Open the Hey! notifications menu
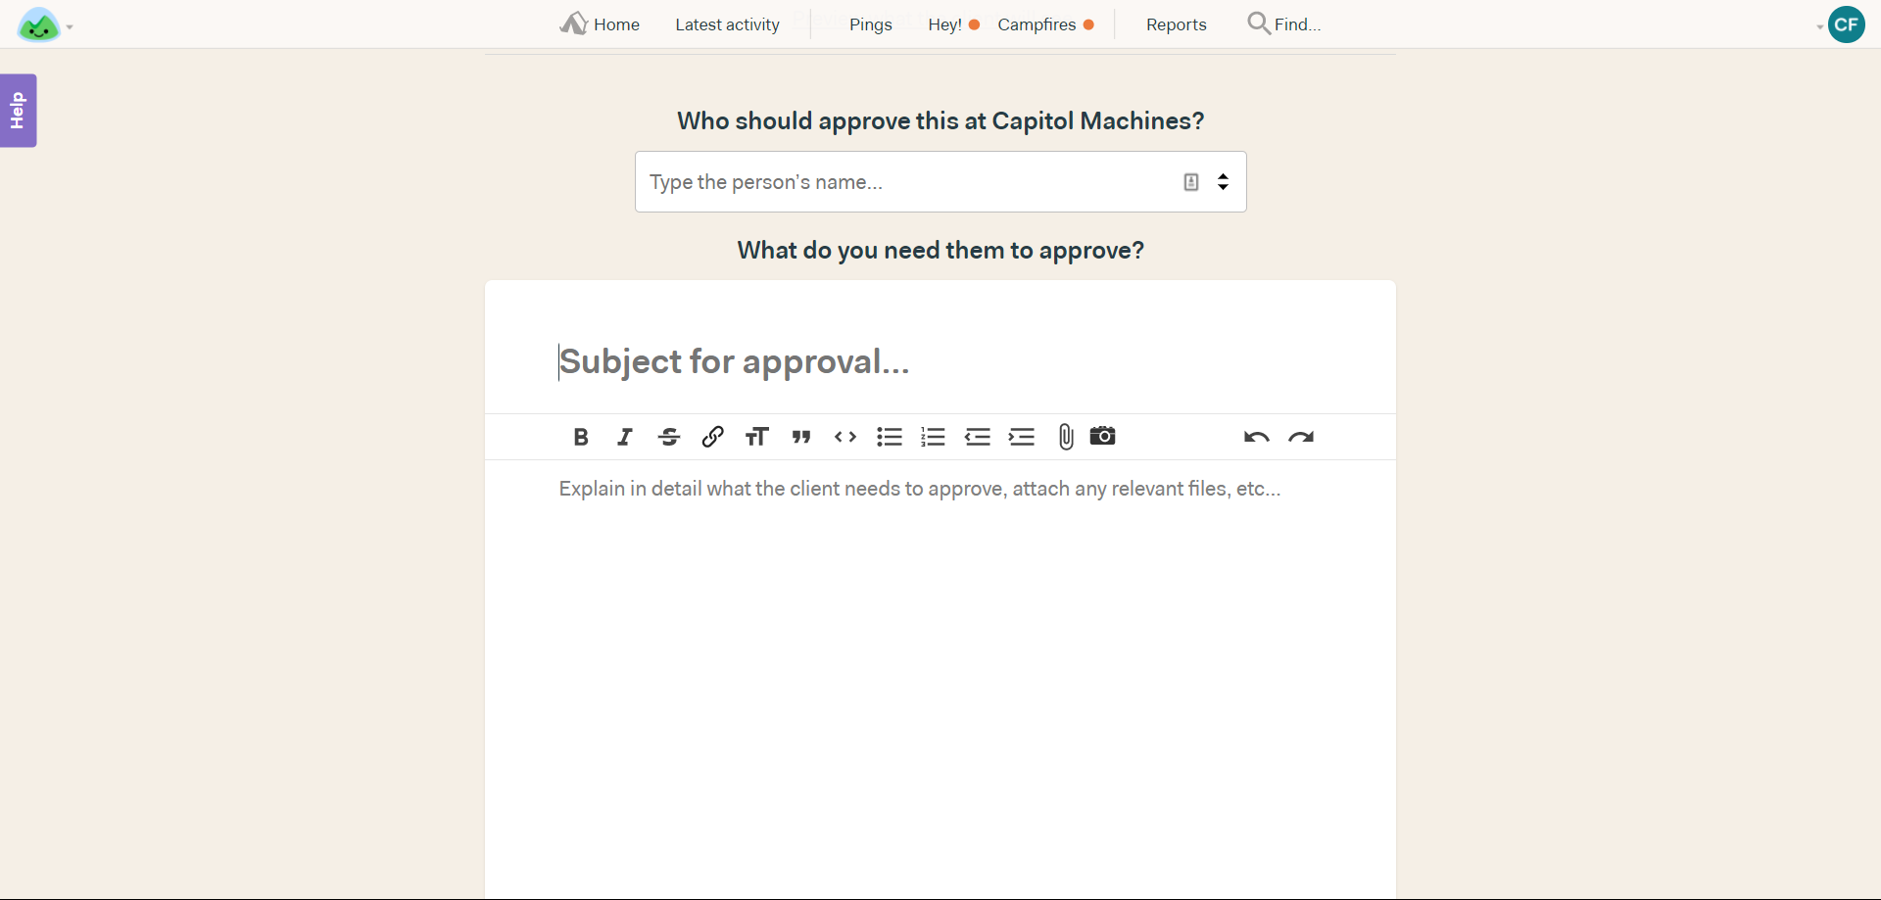 [954, 24]
